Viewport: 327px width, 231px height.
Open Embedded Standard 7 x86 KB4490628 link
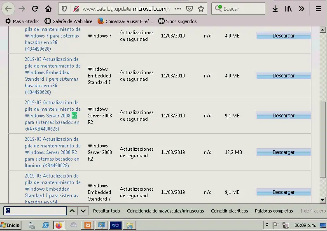53,75
